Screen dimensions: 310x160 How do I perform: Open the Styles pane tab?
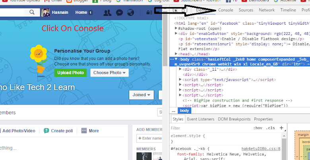click(x=178, y=119)
